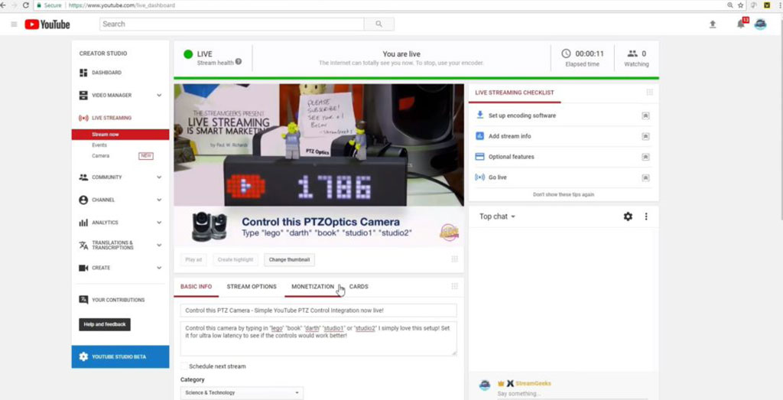
Task: Open stream health help question mark
Action: (239, 62)
